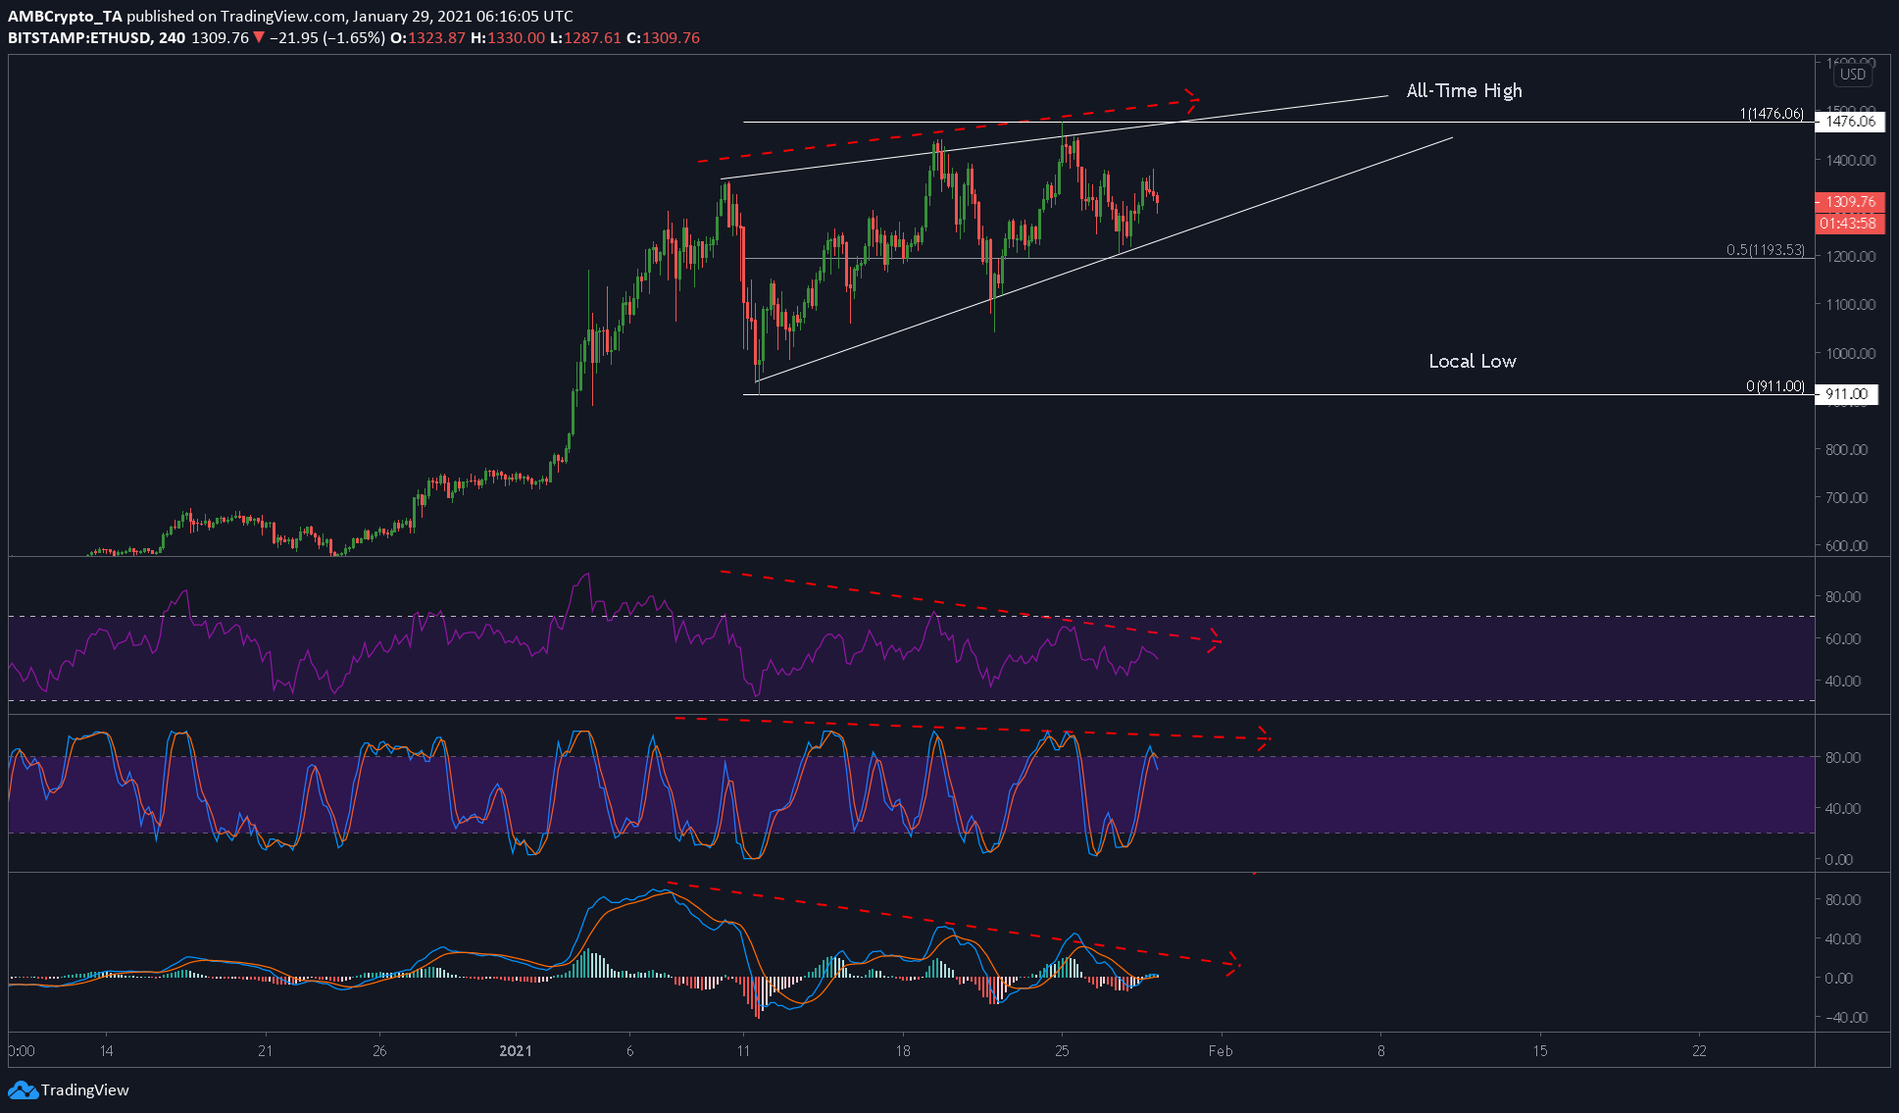
Task: Click the TradingView cloud logo icon
Action: (23, 1089)
